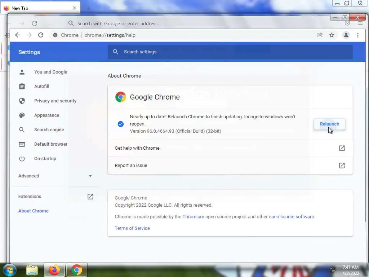Open the Chromium project link
The height and width of the screenshot is (277, 369).
coord(193,216)
